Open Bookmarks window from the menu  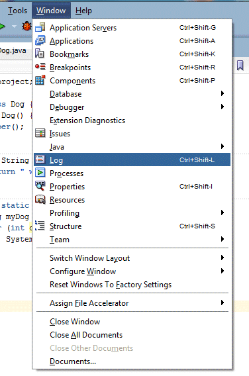(x=132, y=54)
